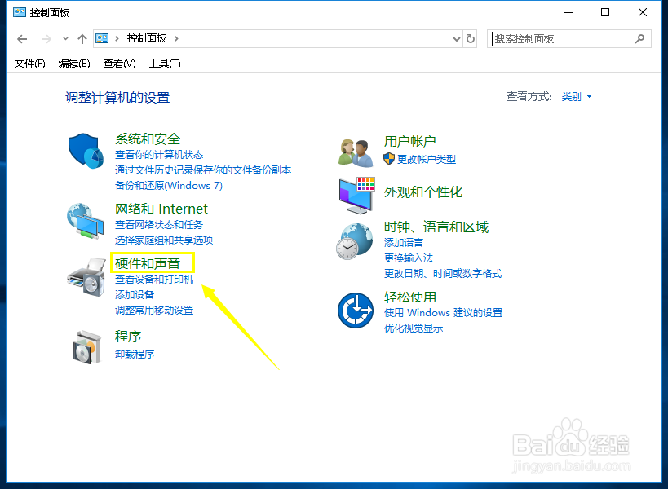The width and height of the screenshot is (668, 489).
Task: Open 网络和 Internet category
Action: click(161, 209)
